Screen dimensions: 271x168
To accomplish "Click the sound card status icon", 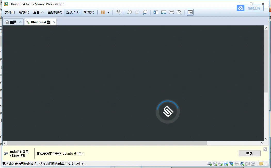I will click(242, 164).
